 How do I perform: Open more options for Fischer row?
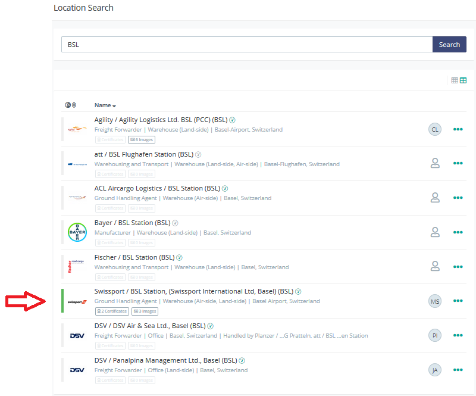point(458,267)
